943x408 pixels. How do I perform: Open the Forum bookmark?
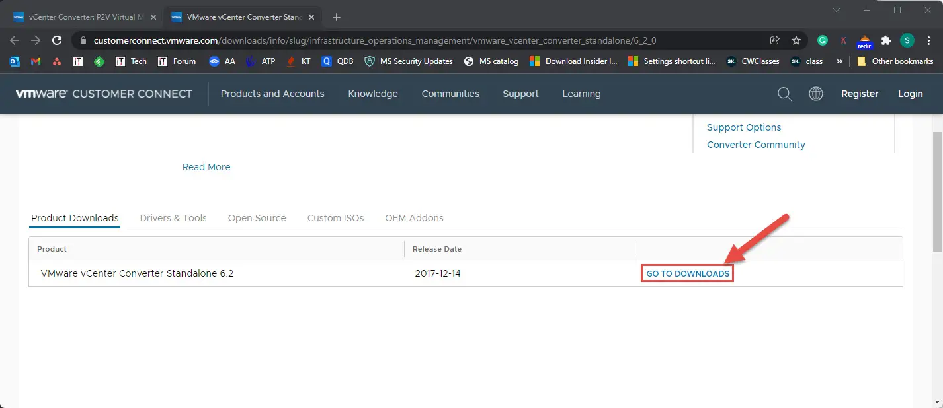point(177,61)
